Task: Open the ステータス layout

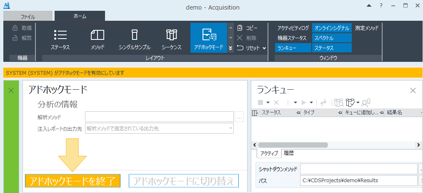Action: (x=60, y=39)
